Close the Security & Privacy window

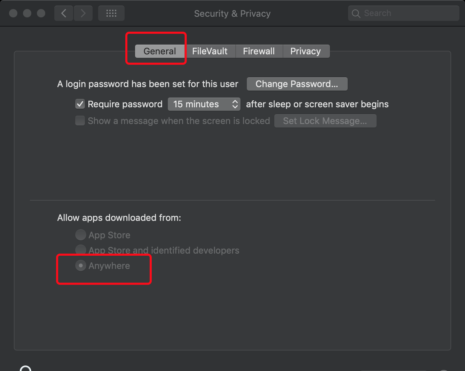click(x=13, y=13)
